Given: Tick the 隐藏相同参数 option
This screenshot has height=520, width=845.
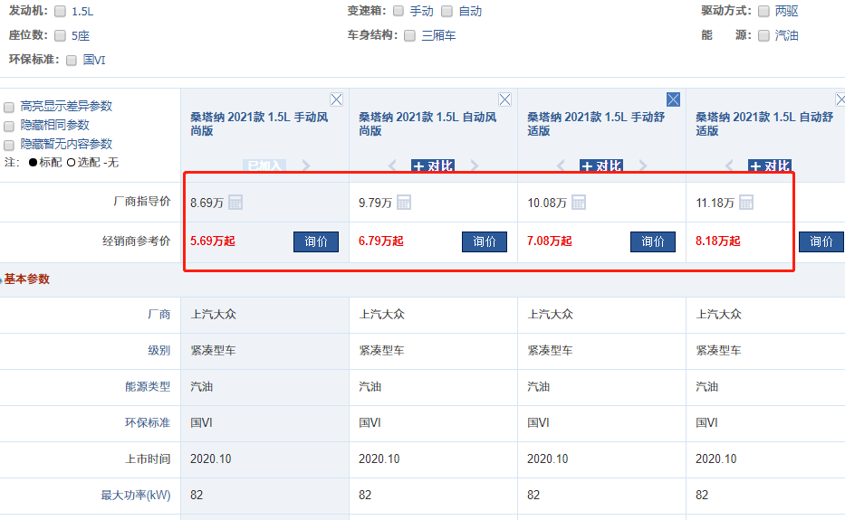Looking at the screenshot, I should tap(9, 126).
